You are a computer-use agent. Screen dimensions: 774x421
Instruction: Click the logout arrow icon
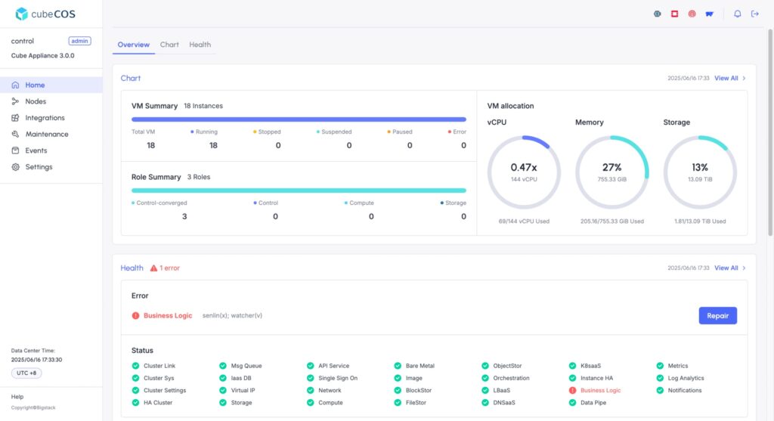(x=754, y=14)
